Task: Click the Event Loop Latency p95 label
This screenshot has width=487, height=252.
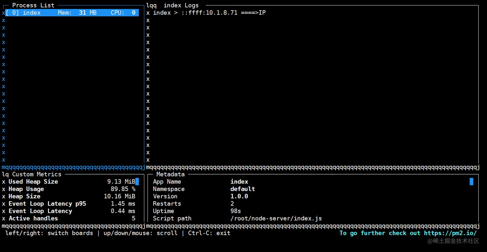Action: pyautogui.click(x=47, y=204)
